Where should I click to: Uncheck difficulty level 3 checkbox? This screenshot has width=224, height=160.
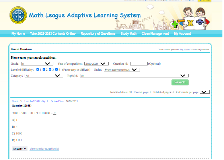[50, 69]
